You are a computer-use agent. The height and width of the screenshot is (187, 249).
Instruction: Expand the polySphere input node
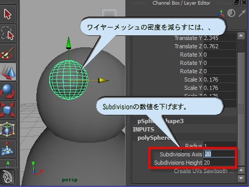pos(153,138)
